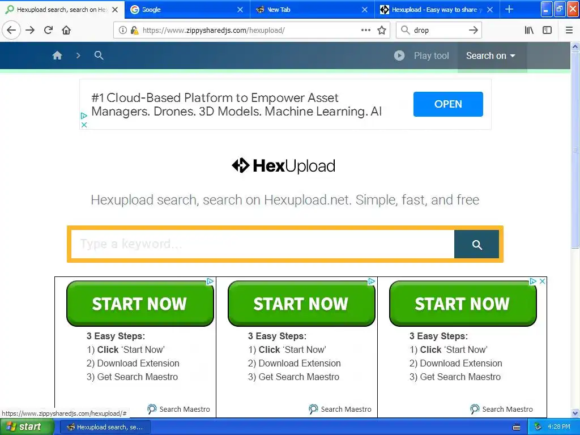Screen dimensions: 580x435
Task: Close the 'Hexupload search' tab
Action: pyautogui.click(x=115, y=10)
